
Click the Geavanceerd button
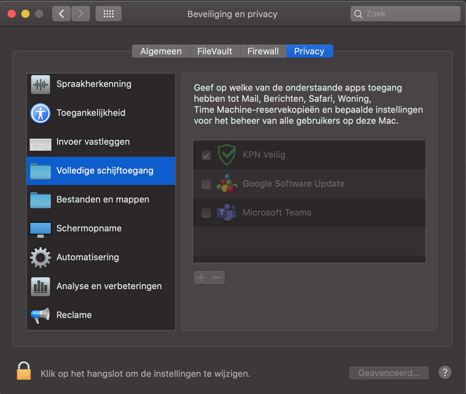click(x=389, y=373)
